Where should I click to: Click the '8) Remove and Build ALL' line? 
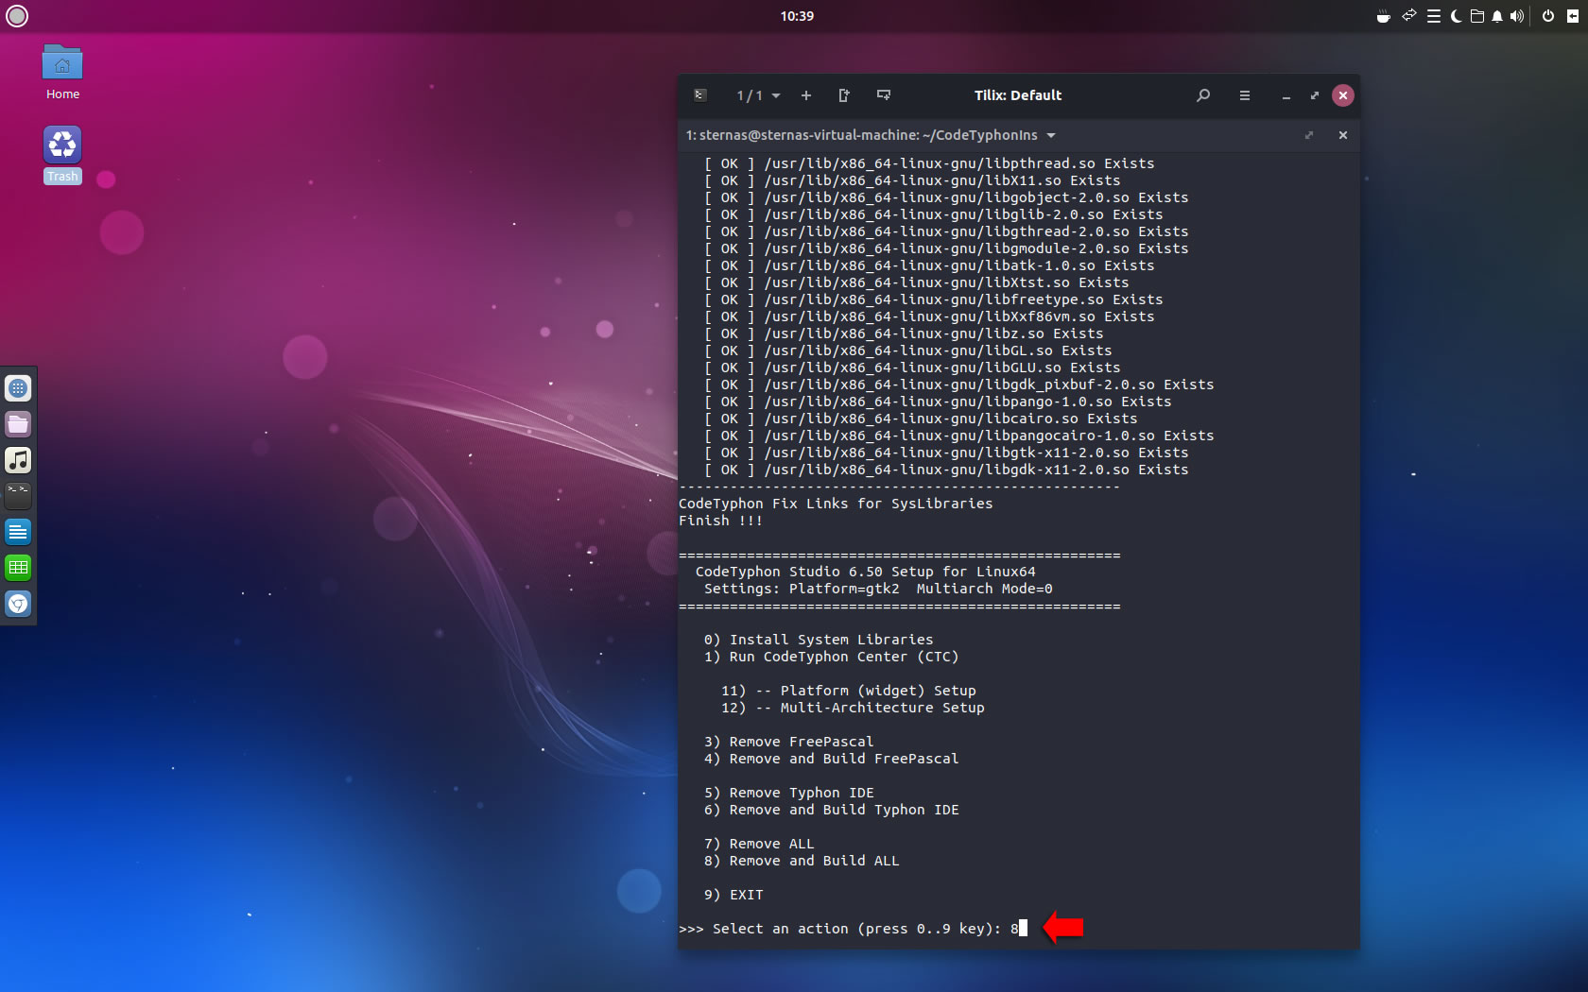click(x=802, y=861)
